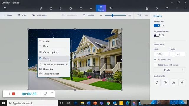Choose the Crop tool
The image size is (189, 106).
22,15
